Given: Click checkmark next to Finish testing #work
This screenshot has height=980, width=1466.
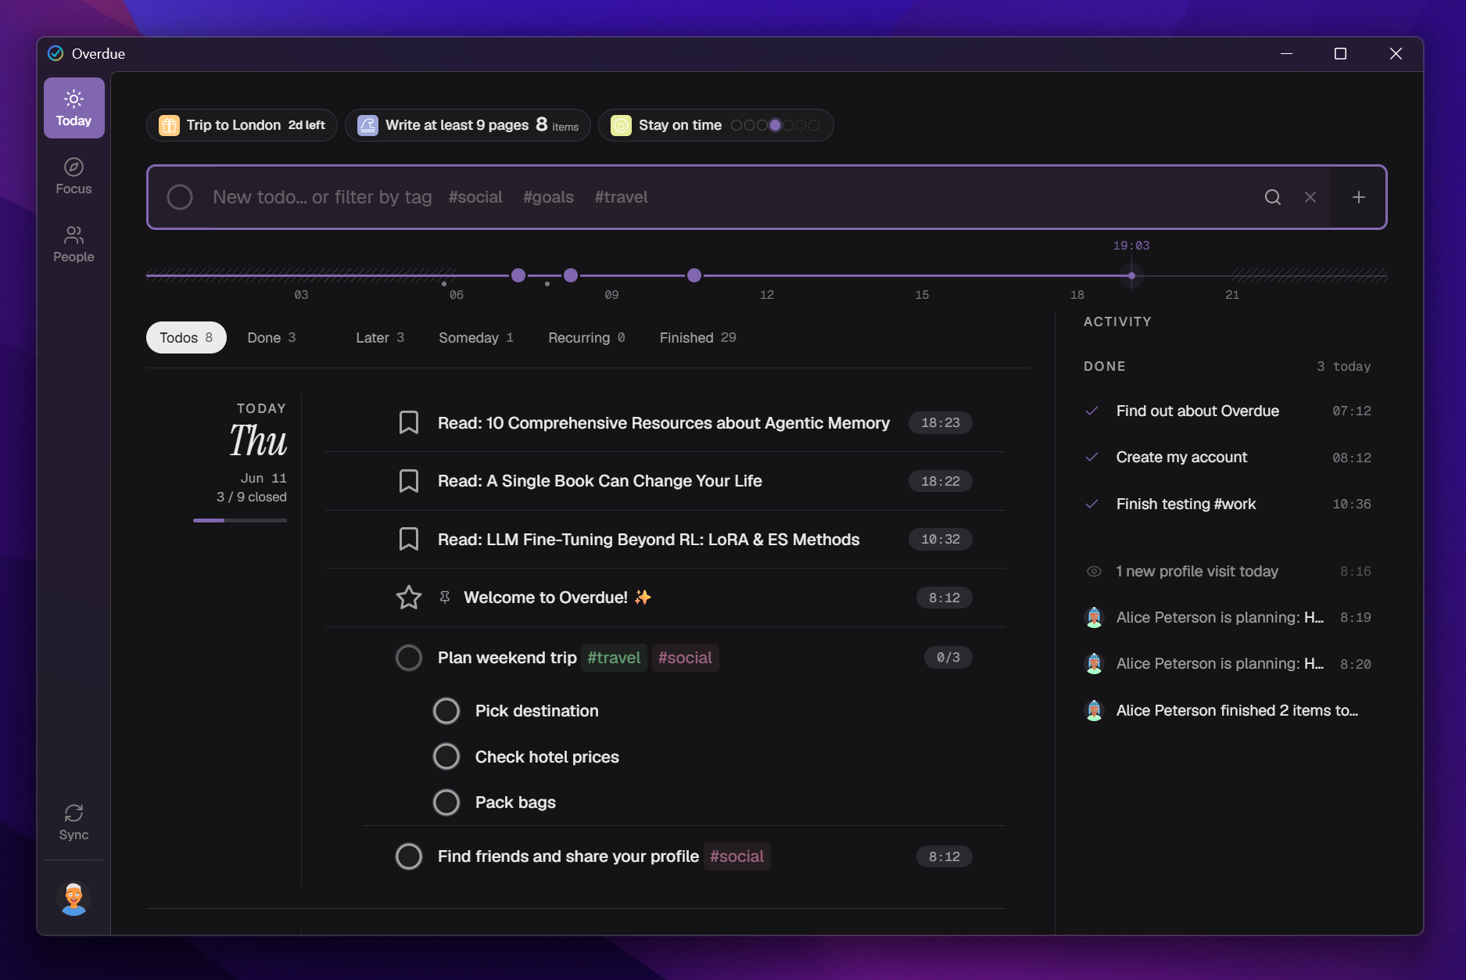Looking at the screenshot, I should [1092, 504].
